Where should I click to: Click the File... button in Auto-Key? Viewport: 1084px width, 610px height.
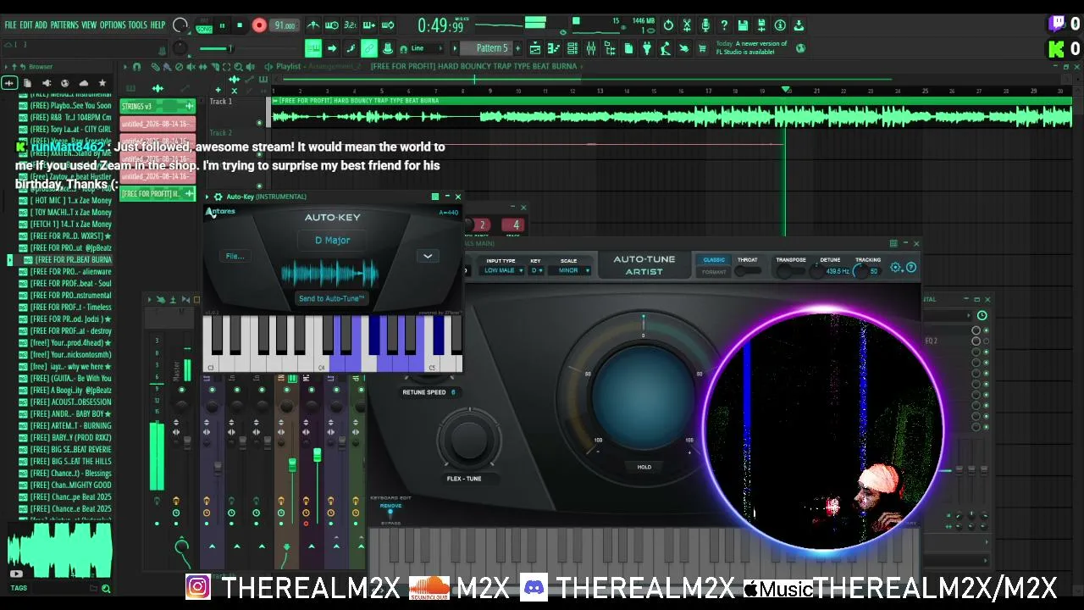235,256
